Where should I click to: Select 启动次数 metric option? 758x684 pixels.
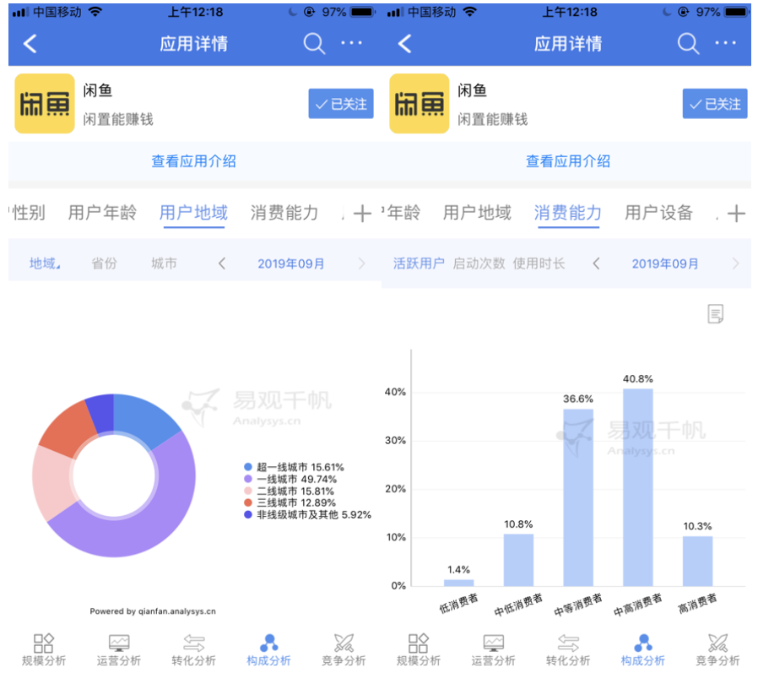tap(479, 263)
